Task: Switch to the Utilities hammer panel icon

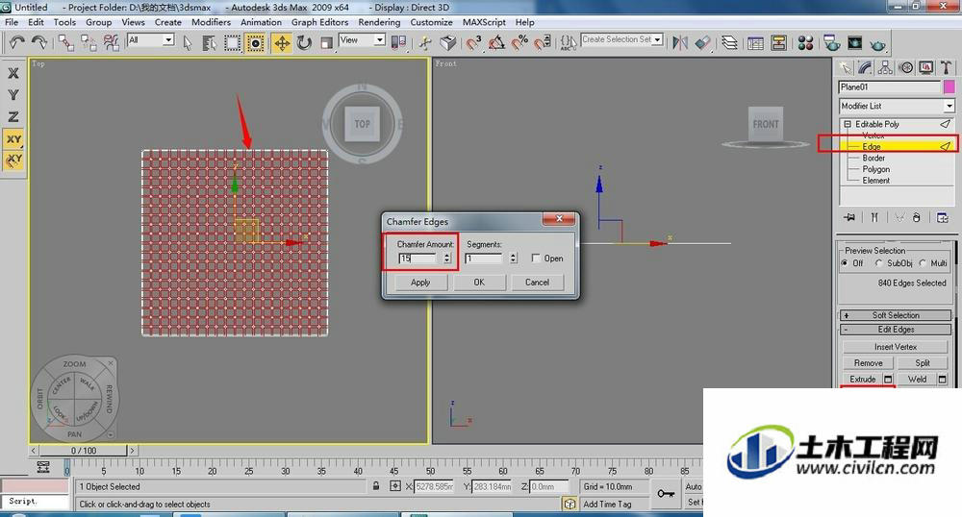Action: [946, 67]
